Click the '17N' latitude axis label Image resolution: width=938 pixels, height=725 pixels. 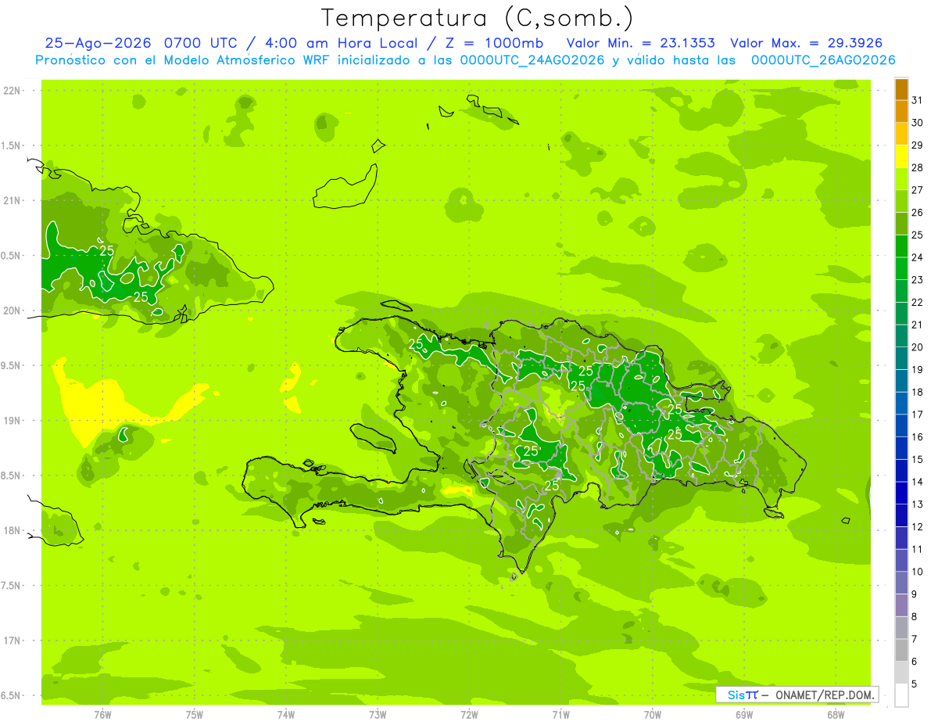(x=12, y=641)
